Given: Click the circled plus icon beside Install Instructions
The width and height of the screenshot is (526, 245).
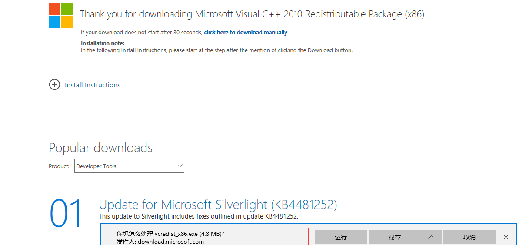Looking at the screenshot, I should coord(54,85).
